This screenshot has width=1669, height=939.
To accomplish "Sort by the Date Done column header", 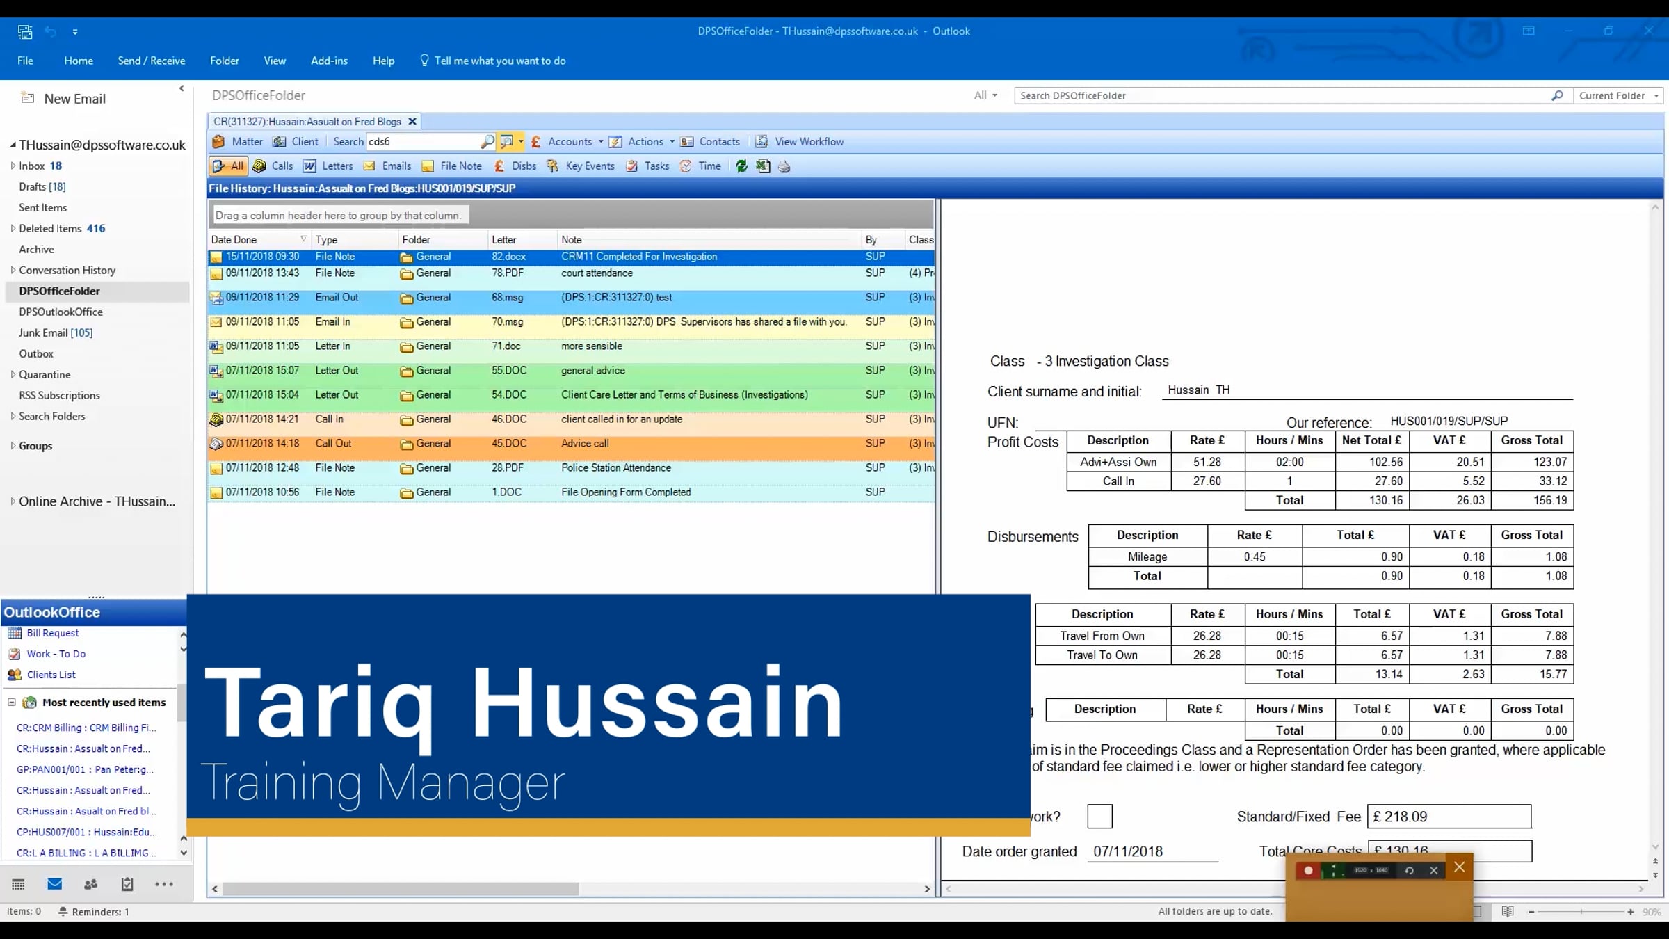I will (x=259, y=240).
